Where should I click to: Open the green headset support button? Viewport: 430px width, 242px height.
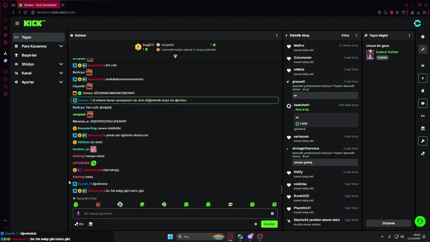click(420, 221)
